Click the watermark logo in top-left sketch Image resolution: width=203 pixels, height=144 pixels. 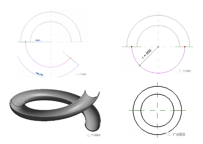point(77,74)
